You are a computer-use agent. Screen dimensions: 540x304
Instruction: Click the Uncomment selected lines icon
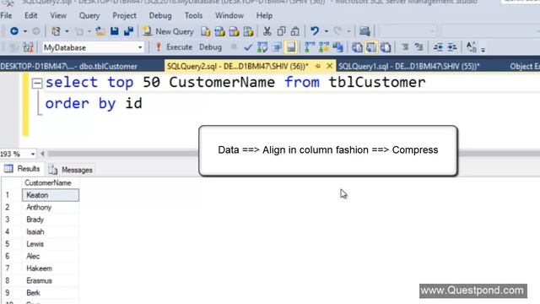coord(419,47)
